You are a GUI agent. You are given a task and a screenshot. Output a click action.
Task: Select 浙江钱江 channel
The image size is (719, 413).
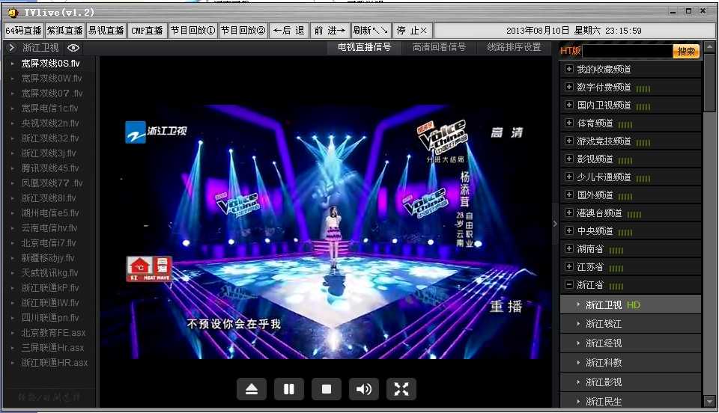(631, 324)
